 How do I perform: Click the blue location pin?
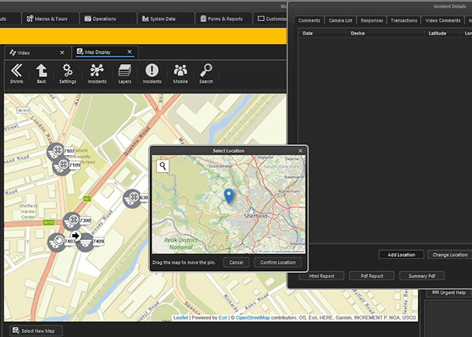[x=229, y=196]
